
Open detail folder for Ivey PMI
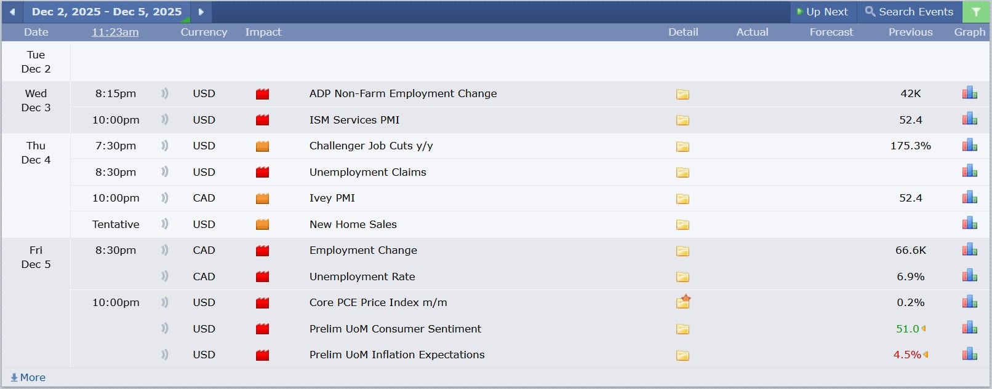click(682, 198)
